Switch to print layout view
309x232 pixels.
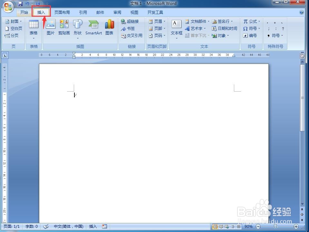coord(215,227)
